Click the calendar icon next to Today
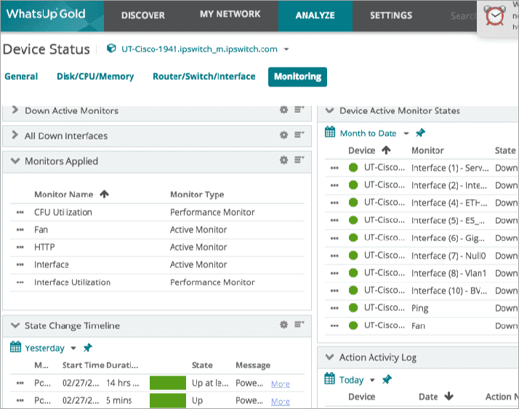This screenshot has height=409, width=519. tap(330, 378)
